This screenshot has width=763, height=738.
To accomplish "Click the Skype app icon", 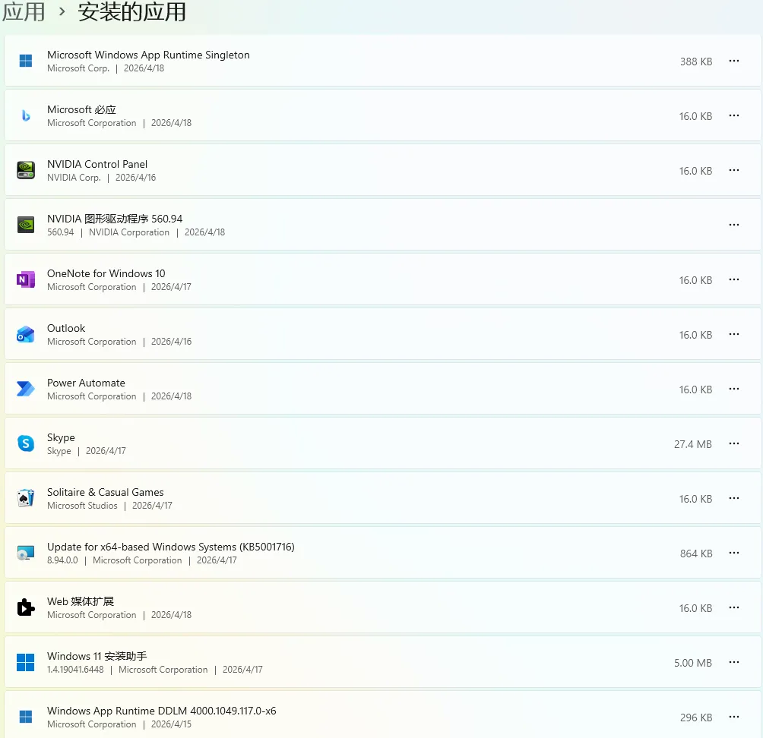I will (25, 443).
